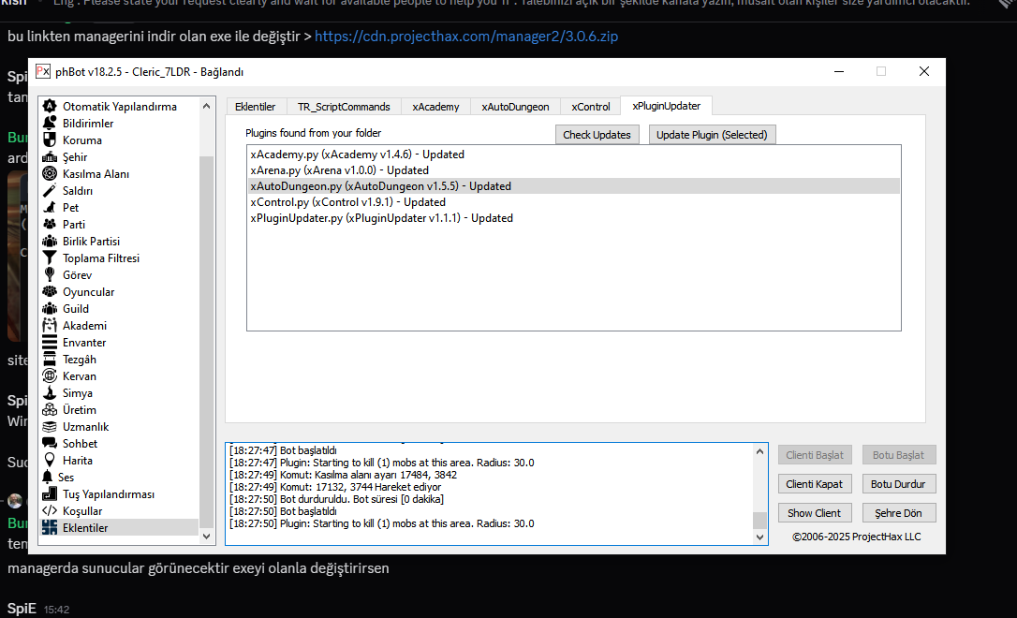
Task: Open Bildirimler via its bell icon
Action: coord(50,124)
